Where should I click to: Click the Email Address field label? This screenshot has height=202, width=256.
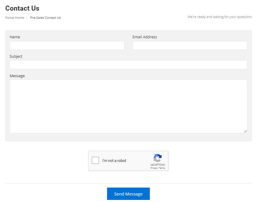pyautogui.click(x=145, y=37)
